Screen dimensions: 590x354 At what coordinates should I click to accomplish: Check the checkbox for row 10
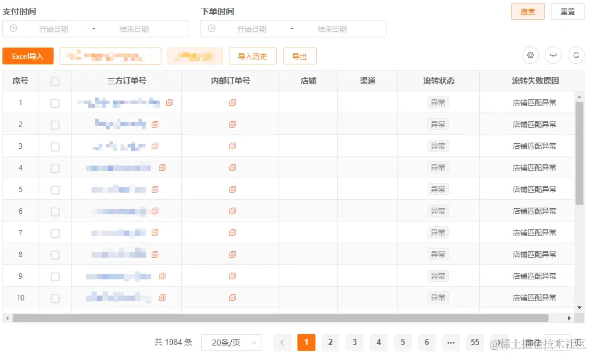click(55, 299)
